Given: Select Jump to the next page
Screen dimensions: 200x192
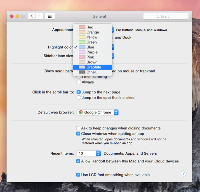Looking at the screenshot, I should tap(79, 92).
